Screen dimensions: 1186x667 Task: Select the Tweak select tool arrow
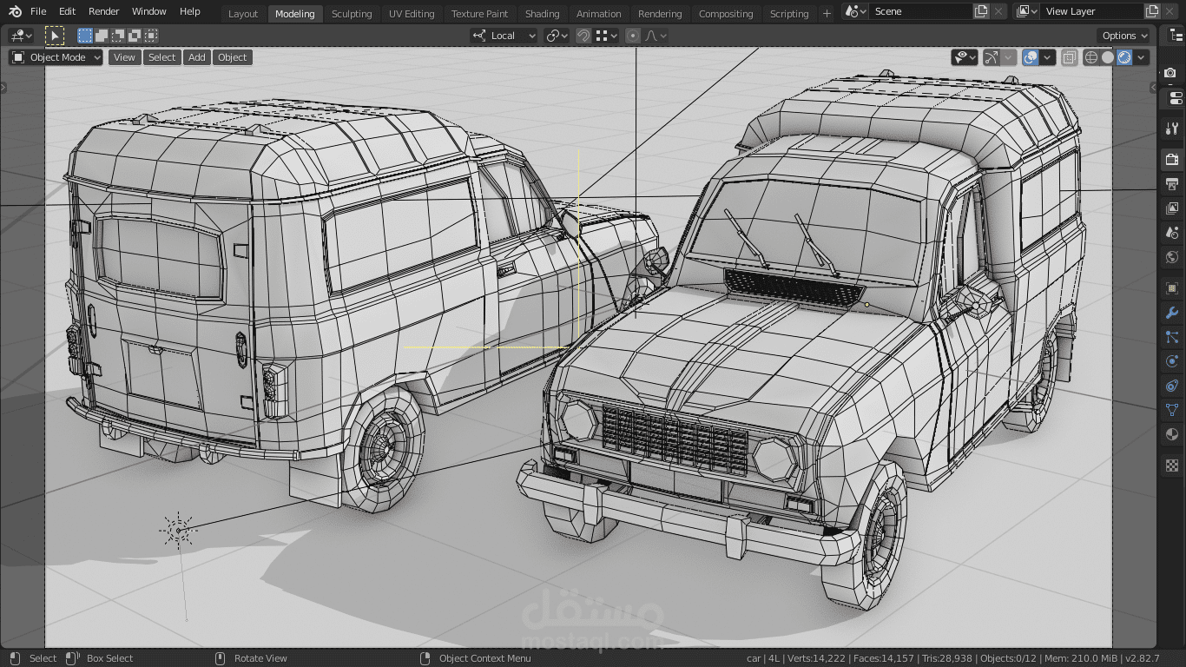click(55, 36)
